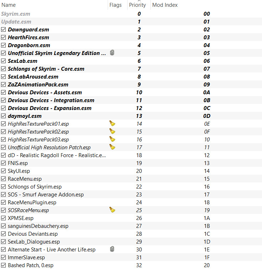Click the Mod Index column header
This screenshot has height=270, width=262.
[x=165, y=5]
